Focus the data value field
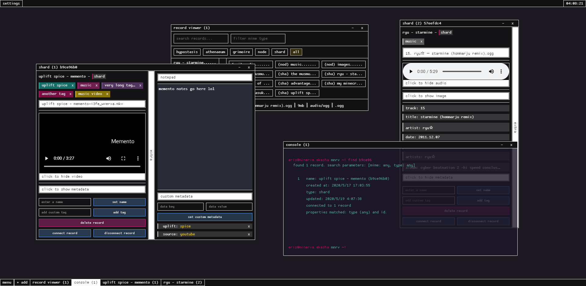Screen dimensions: 586x286 pyautogui.click(x=229, y=207)
